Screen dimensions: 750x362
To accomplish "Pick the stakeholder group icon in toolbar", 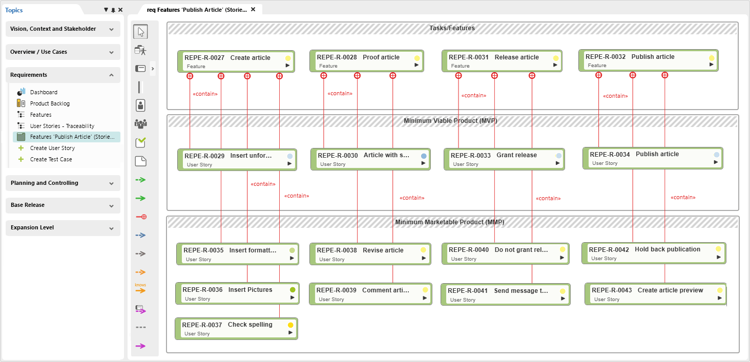I will [x=140, y=124].
